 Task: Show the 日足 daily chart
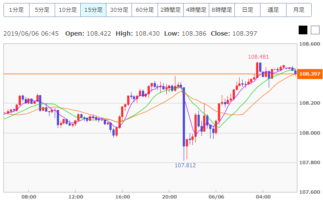[247, 10]
